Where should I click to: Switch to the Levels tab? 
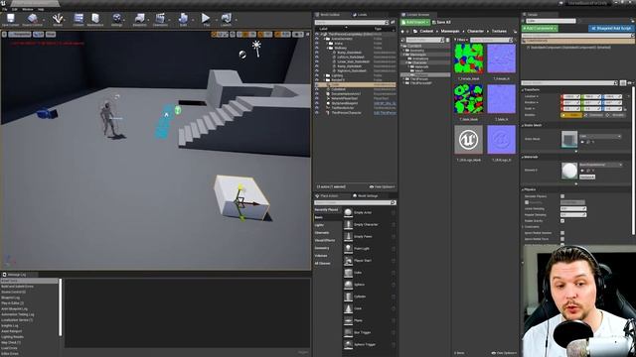coord(360,15)
